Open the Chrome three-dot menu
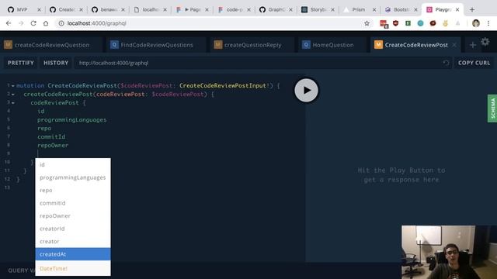Viewport: 497px width, 279px height. (488, 23)
